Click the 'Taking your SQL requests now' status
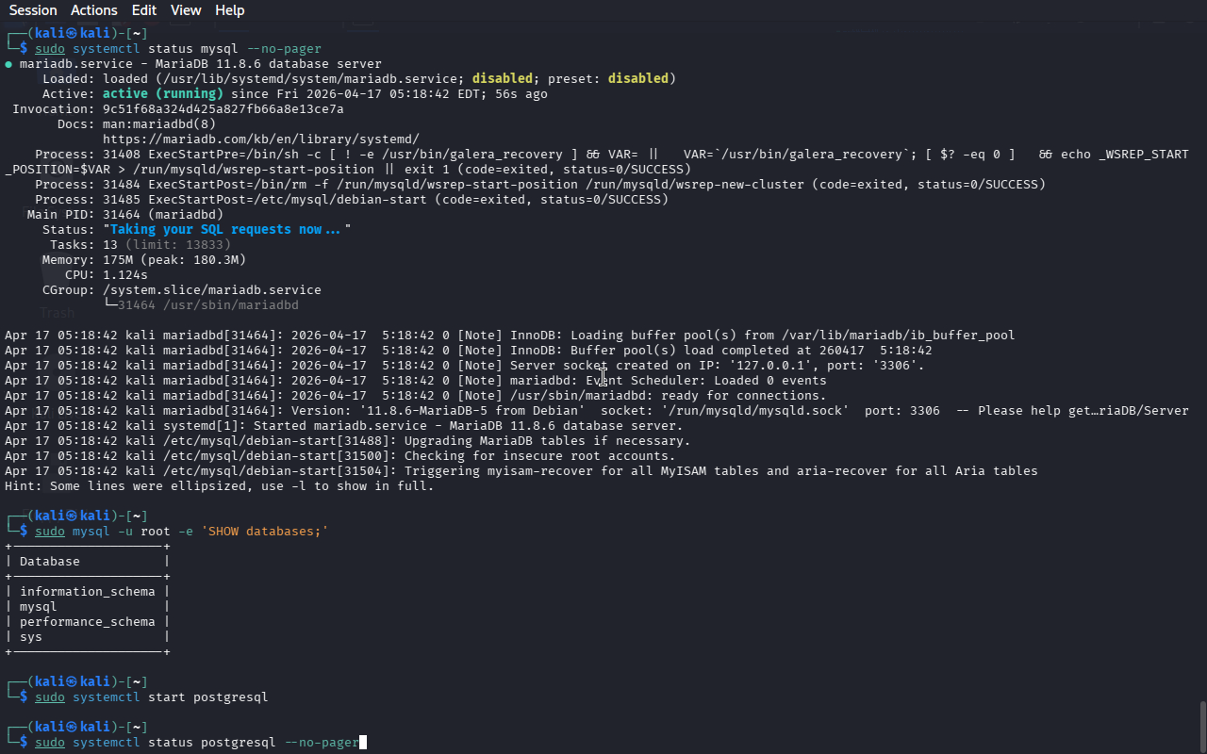 pos(224,229)
